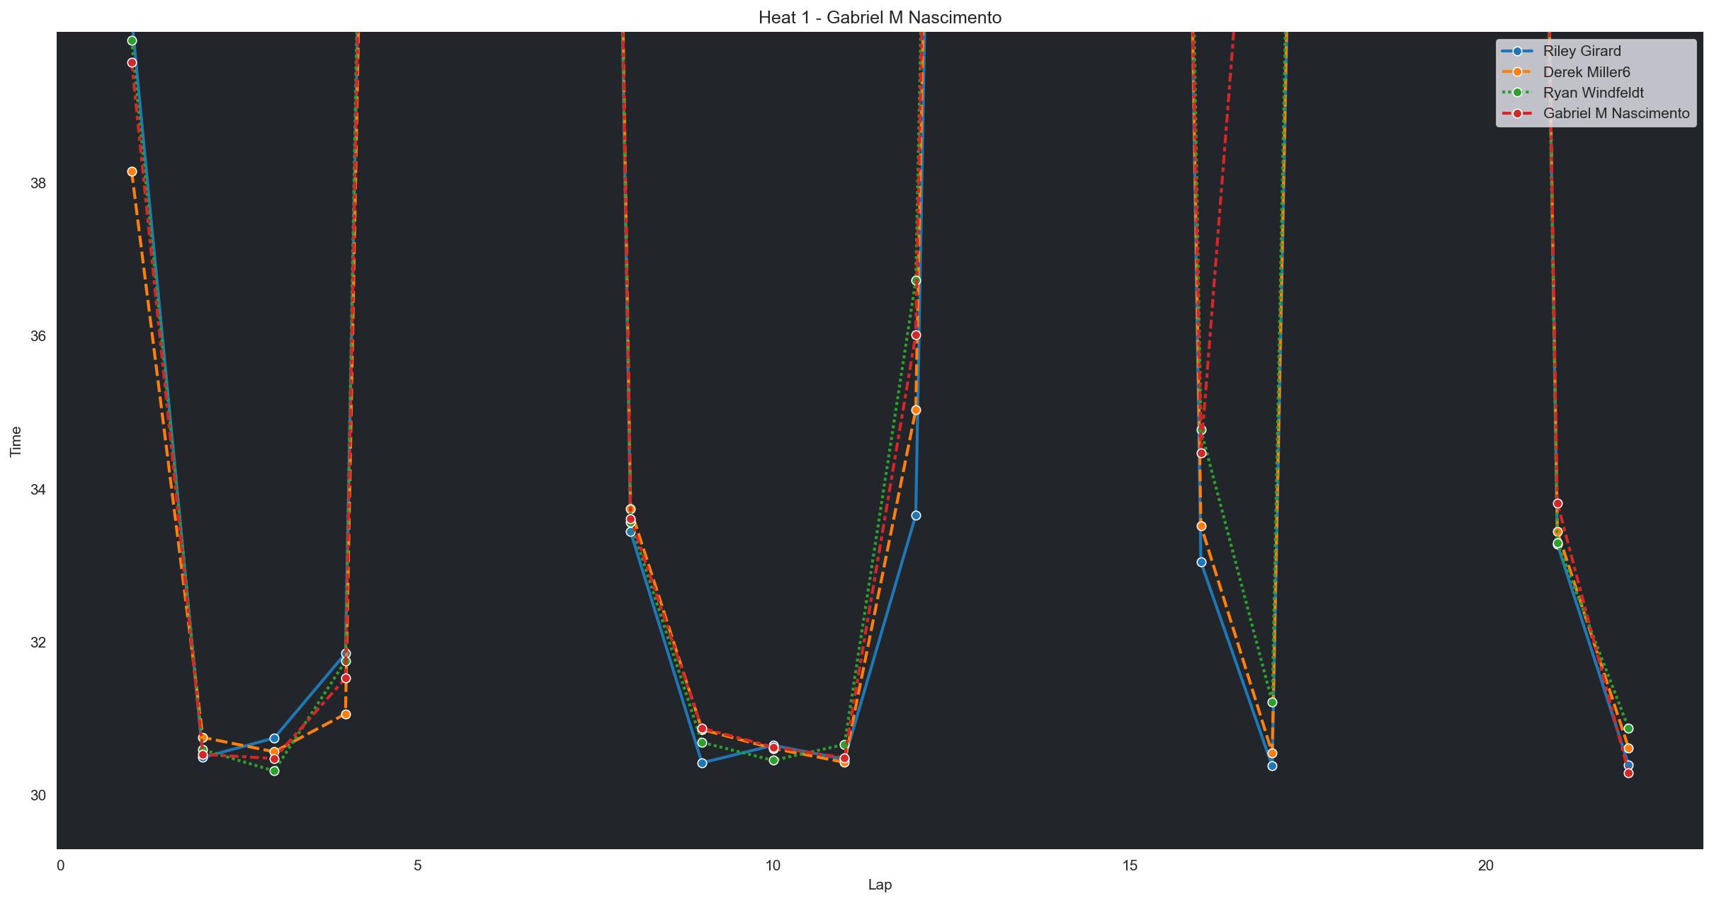Click the green data point at lap 3

coord(274,771)
